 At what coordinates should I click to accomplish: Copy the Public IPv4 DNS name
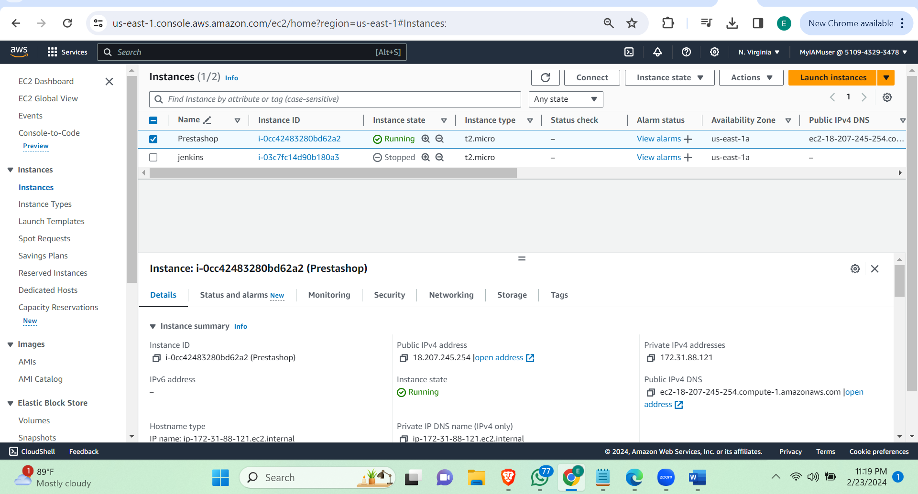coord(651,392)
